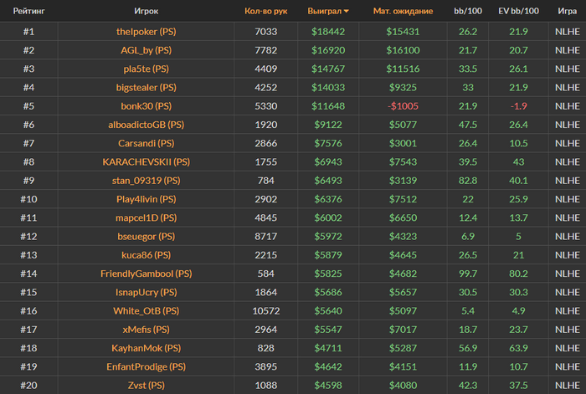586x394 pixels.
Task: Open alboadictoGB (PS) profile
Action: (146, 125)
